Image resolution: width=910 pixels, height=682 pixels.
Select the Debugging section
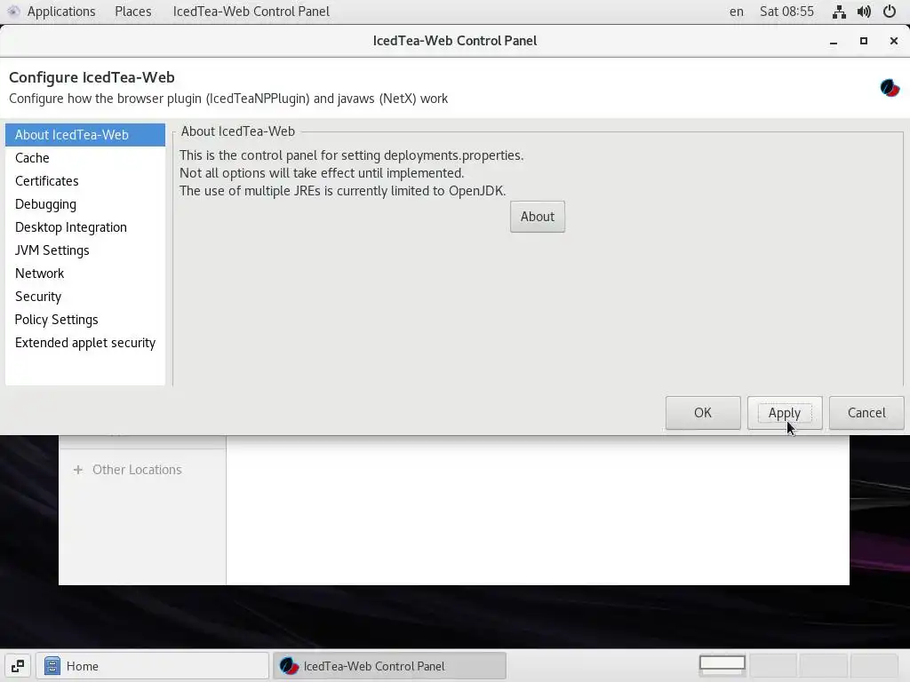pyautogui.click(x=85, y=204)
